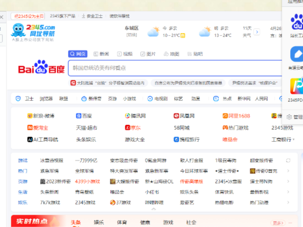Open the 京东 site icon

pyautogui.click(x=128, y=128)
